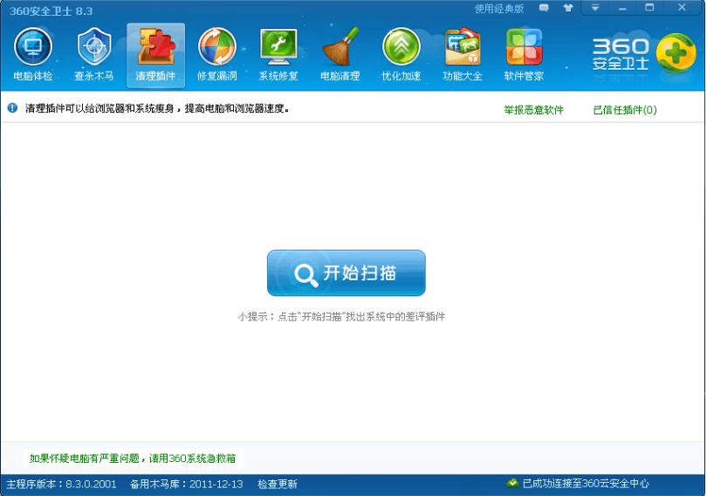View 已信任插件(0) trusted plugins list
The image size is (707, 496).
click(625, 109)
